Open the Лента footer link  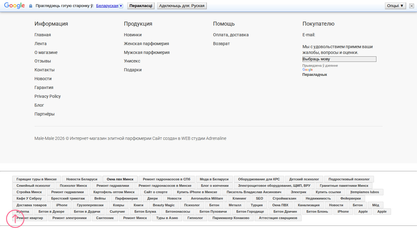point(41,44)
